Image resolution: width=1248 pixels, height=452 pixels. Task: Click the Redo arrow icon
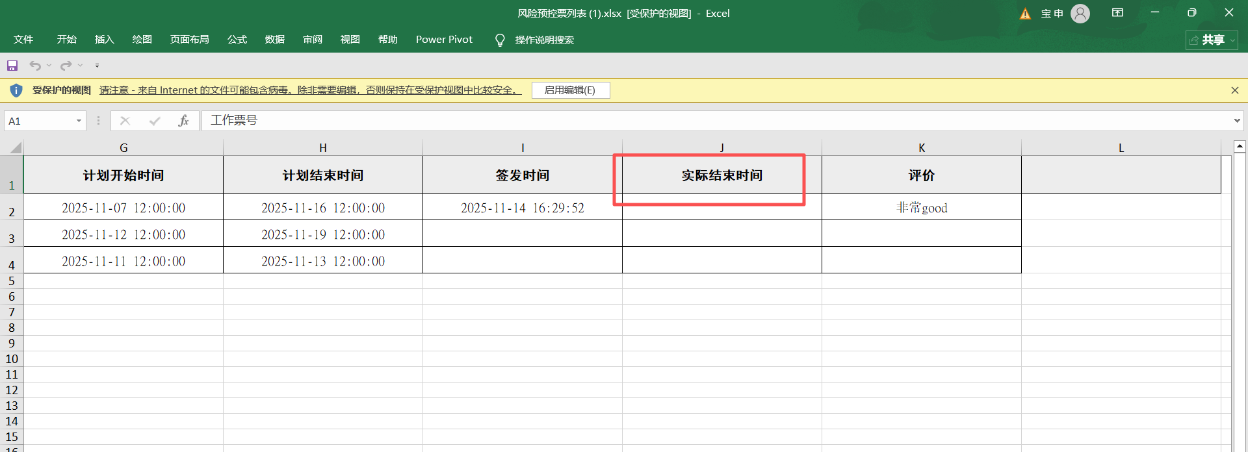(66, 66)
